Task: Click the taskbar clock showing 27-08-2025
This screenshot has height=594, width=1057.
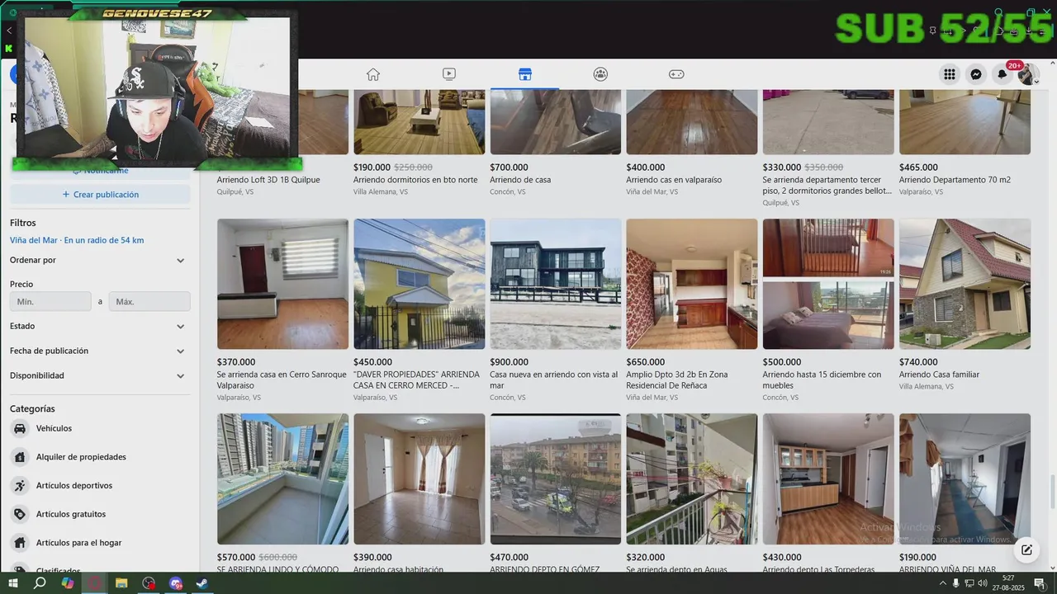Action: coord(1008,583)
